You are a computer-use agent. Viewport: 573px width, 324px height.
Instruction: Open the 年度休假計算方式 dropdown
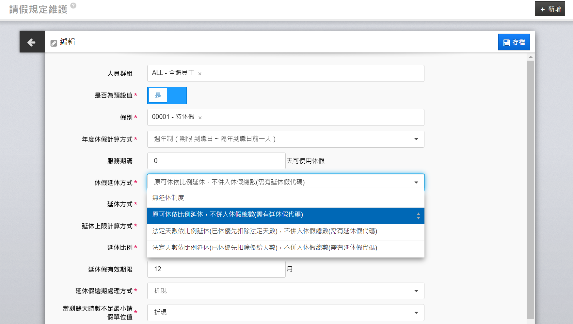[x=285, y=139]
